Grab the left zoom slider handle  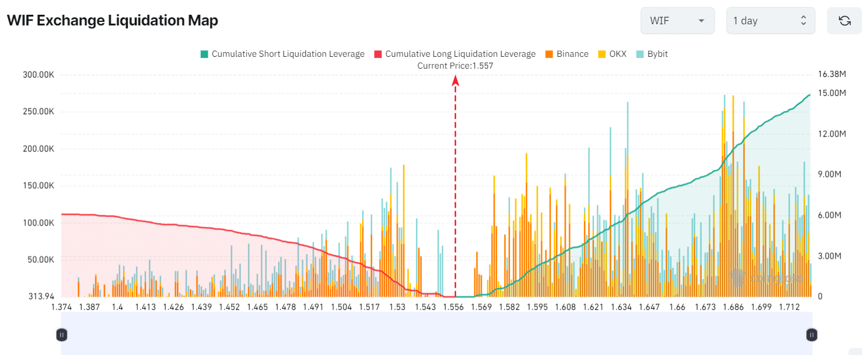(x=62, y=335)
